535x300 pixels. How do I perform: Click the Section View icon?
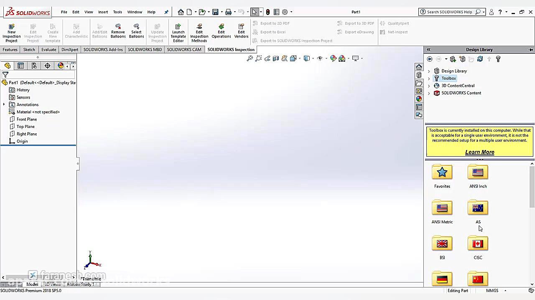276,58
